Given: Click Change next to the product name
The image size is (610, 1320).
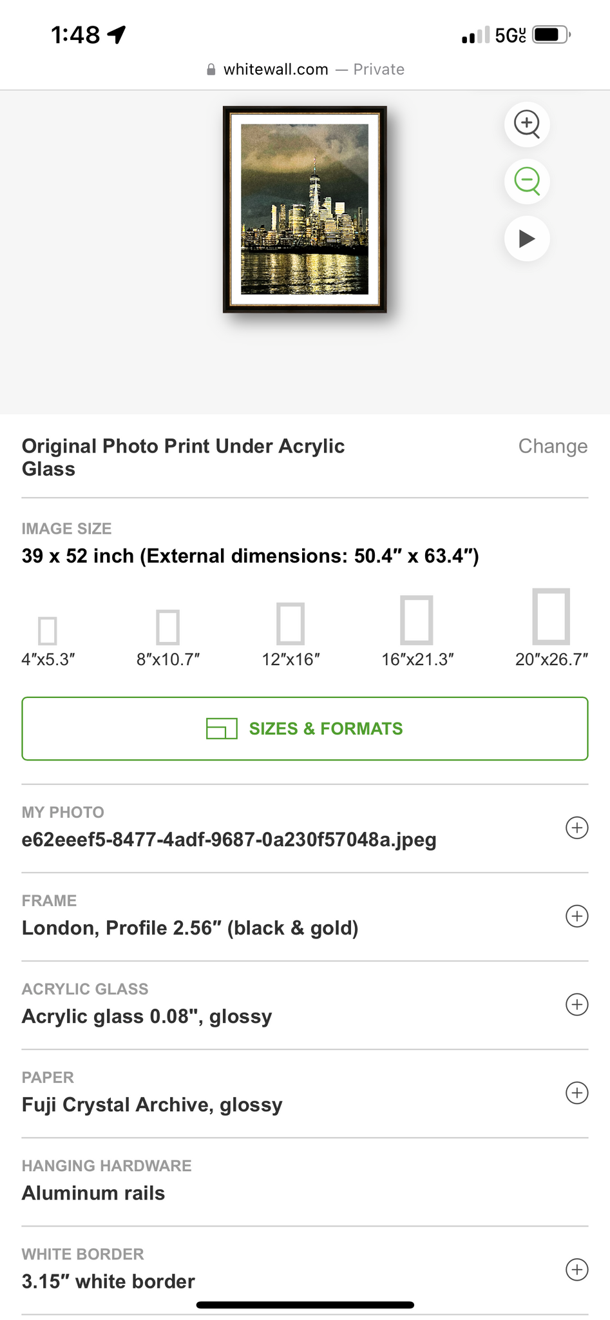Looking at the screenshot, I should pos(553,446).
